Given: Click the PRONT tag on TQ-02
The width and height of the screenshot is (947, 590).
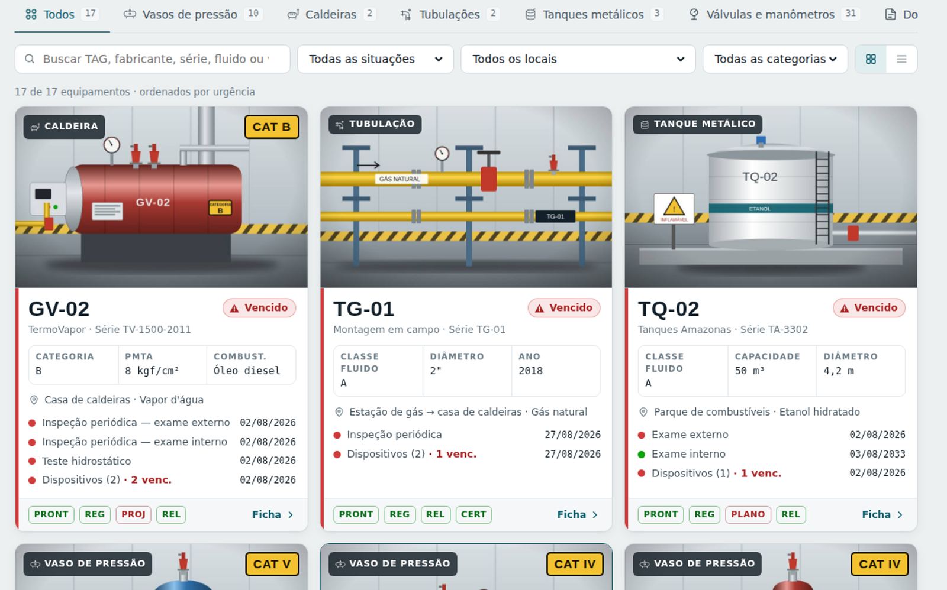Looking at the screenshot, I should (x=661, y=515).
